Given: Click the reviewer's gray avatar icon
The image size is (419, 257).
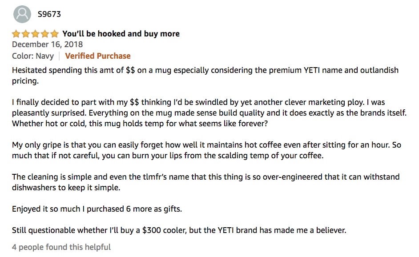Looking at the screenshot, I should [22, 14].
